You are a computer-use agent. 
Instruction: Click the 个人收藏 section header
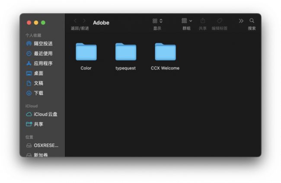(33, 35)
